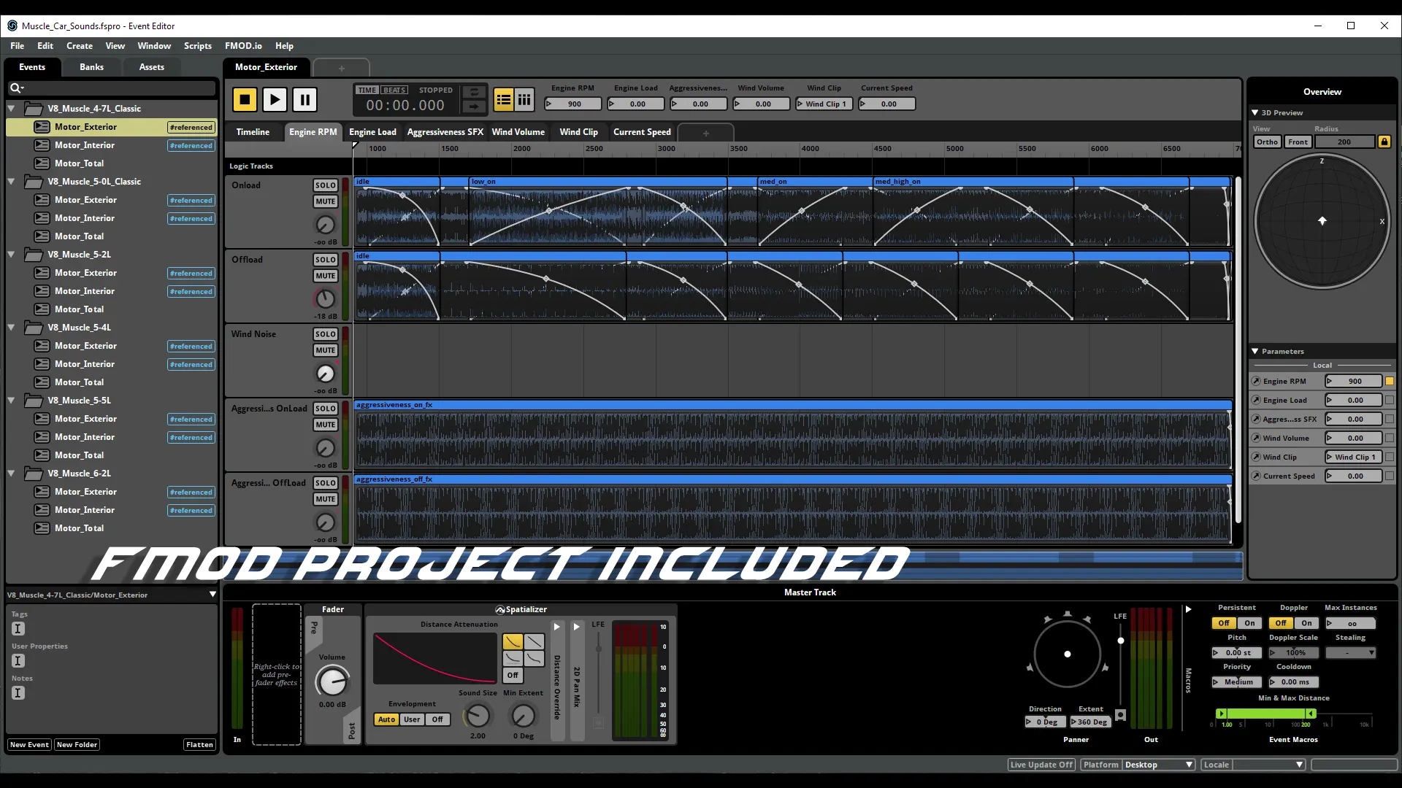Image resolution: width=1402 pixels, height=788 pixels.
Task: Turn Persistent On in Event Macros
Action: 1249,623
